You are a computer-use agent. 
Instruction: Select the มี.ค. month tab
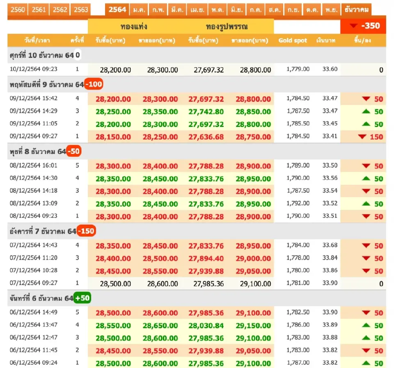pos(177,10)
